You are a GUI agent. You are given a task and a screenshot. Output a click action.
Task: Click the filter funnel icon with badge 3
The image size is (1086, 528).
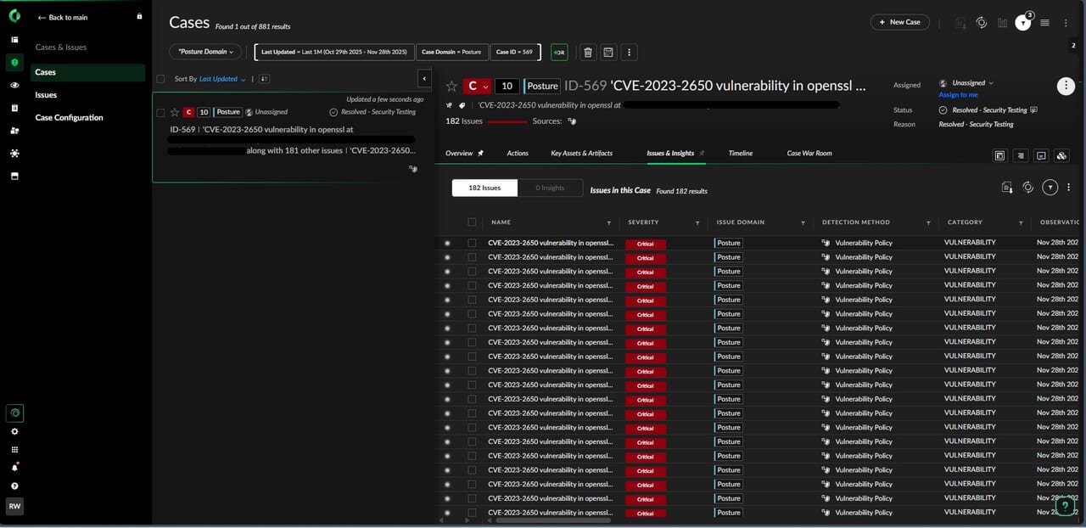(1023, 23)
